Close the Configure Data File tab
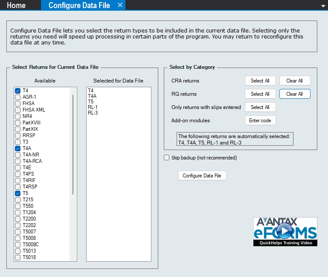This screenshot has height=277, width=328. point(120,5)
